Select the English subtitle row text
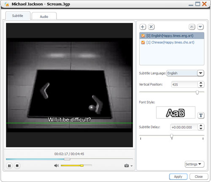This screenshot has height=182, width=211. coord(170,36)
